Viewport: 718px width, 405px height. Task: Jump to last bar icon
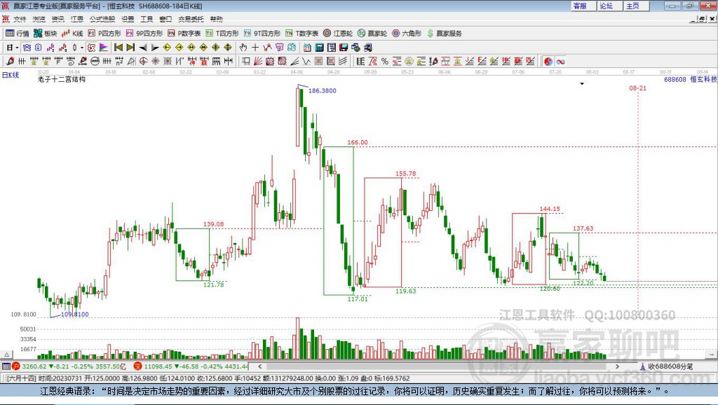[x=130, y=47]
